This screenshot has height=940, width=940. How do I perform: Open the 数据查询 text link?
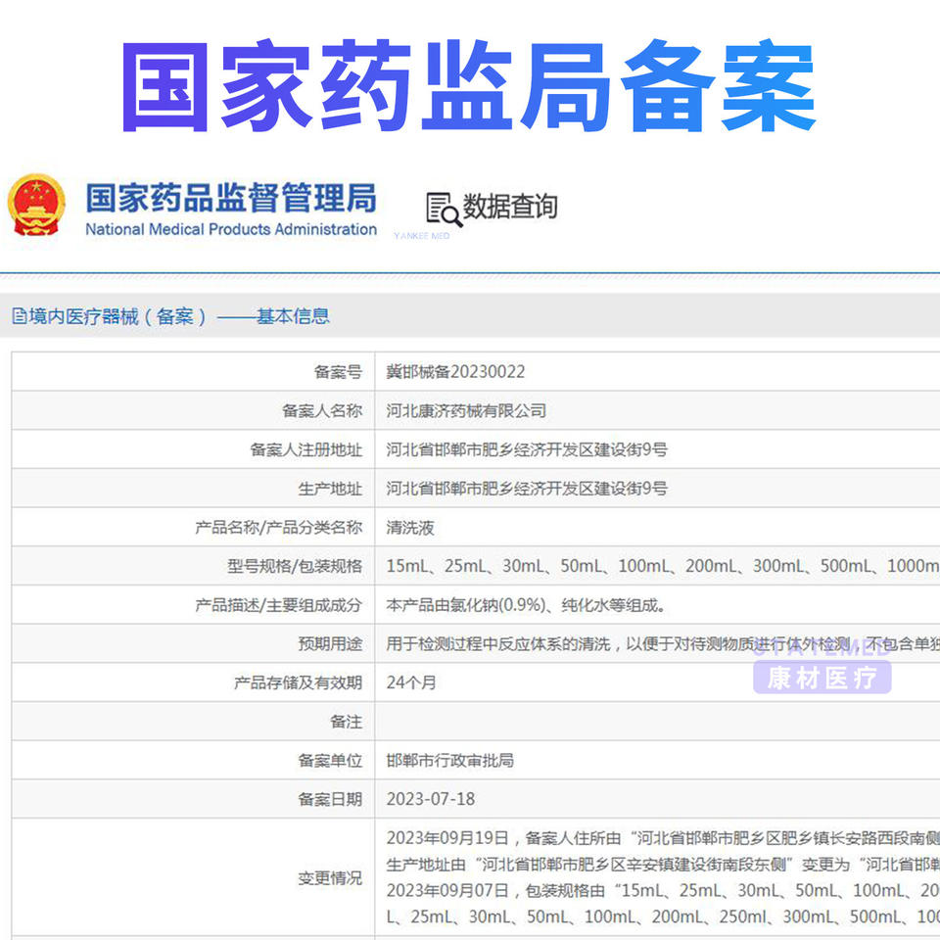pos(510,207)
